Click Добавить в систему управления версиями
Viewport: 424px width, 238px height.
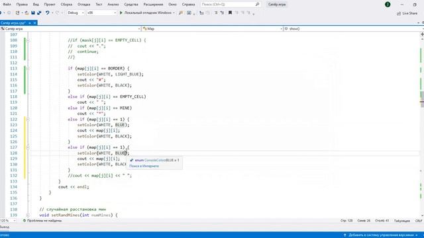point(381,235)
